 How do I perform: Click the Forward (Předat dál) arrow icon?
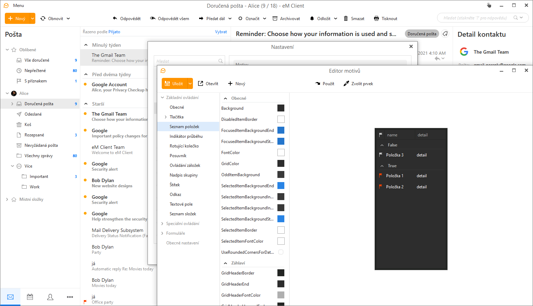pyautogui.click(x=201, y=18)
